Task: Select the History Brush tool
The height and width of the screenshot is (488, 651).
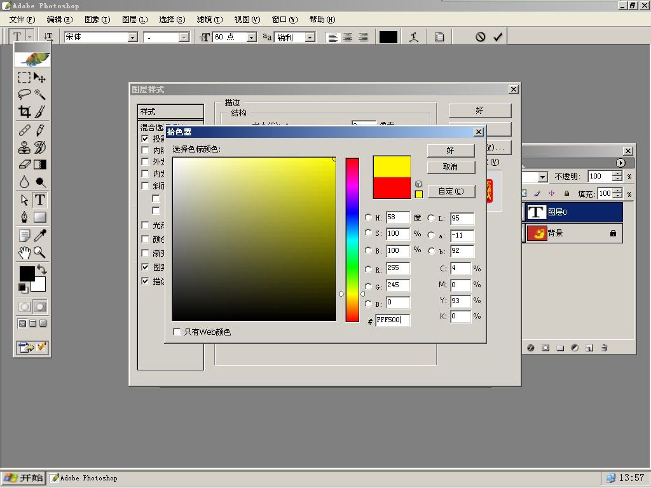Action: tap(40, 147)
